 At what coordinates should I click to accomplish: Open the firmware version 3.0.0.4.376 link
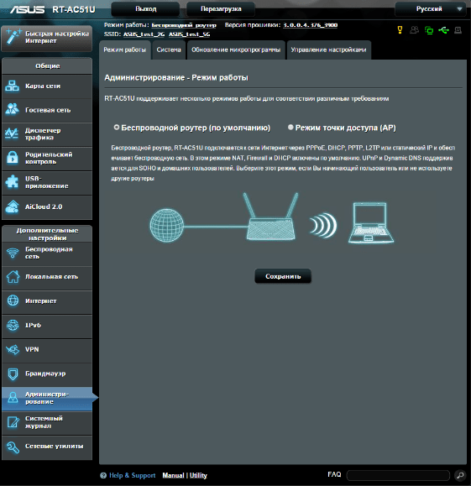(310, 25)
